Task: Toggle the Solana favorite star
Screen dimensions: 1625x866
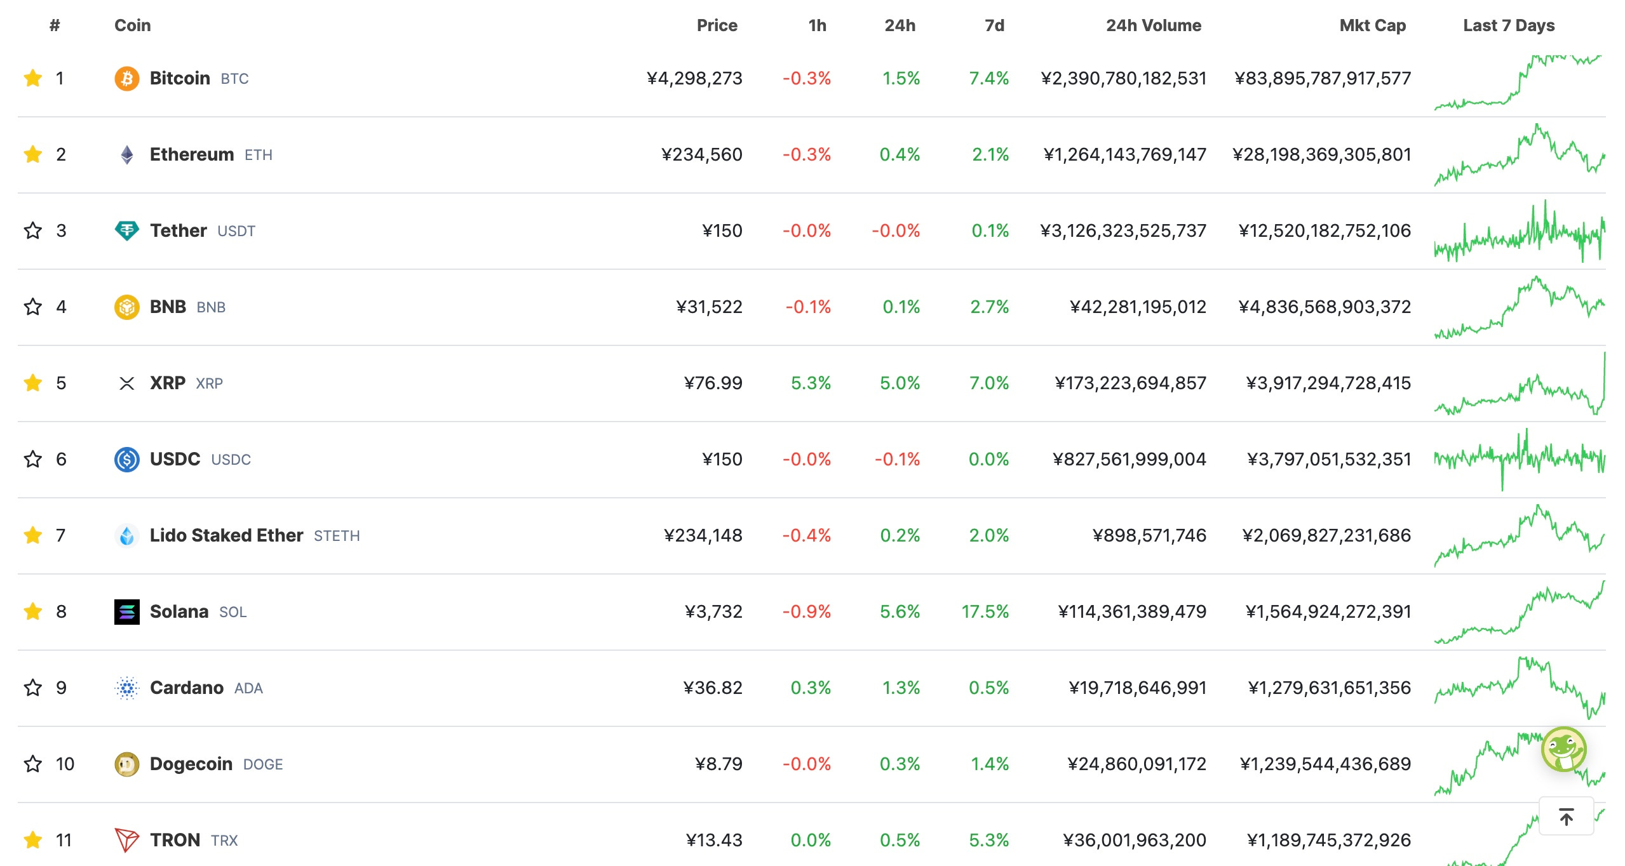Action: 33,611
